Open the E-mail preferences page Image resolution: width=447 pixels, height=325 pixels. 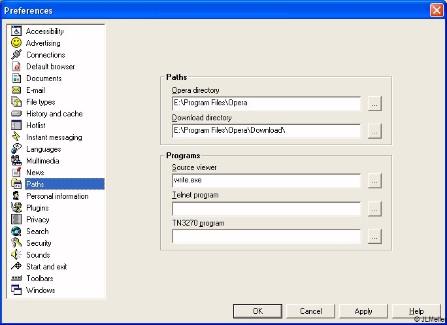[35, 90]
